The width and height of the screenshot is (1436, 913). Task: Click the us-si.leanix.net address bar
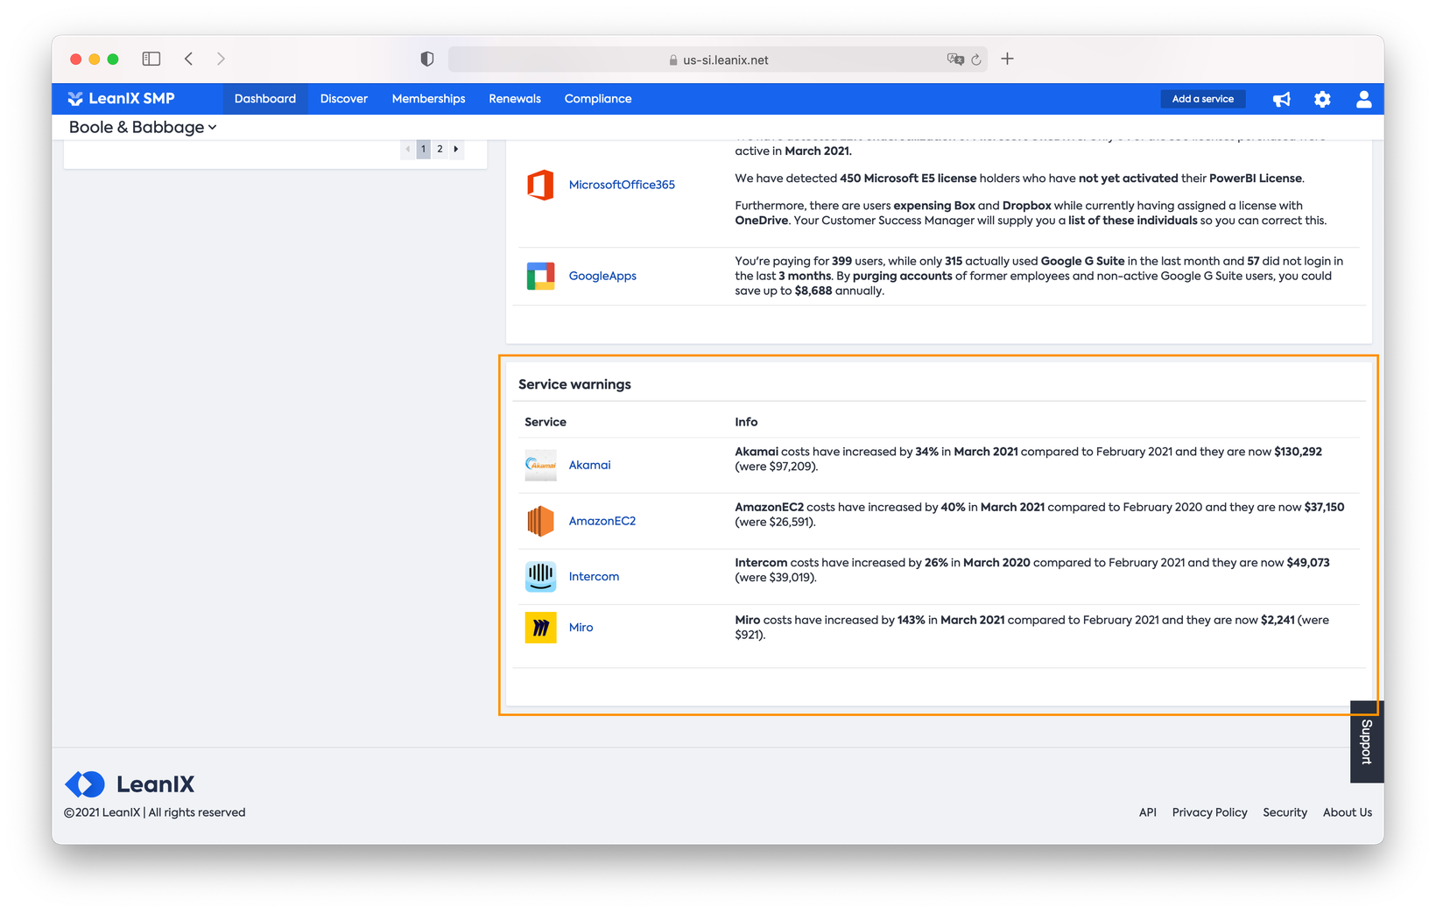pyautogui.click(x=718, y=60)
